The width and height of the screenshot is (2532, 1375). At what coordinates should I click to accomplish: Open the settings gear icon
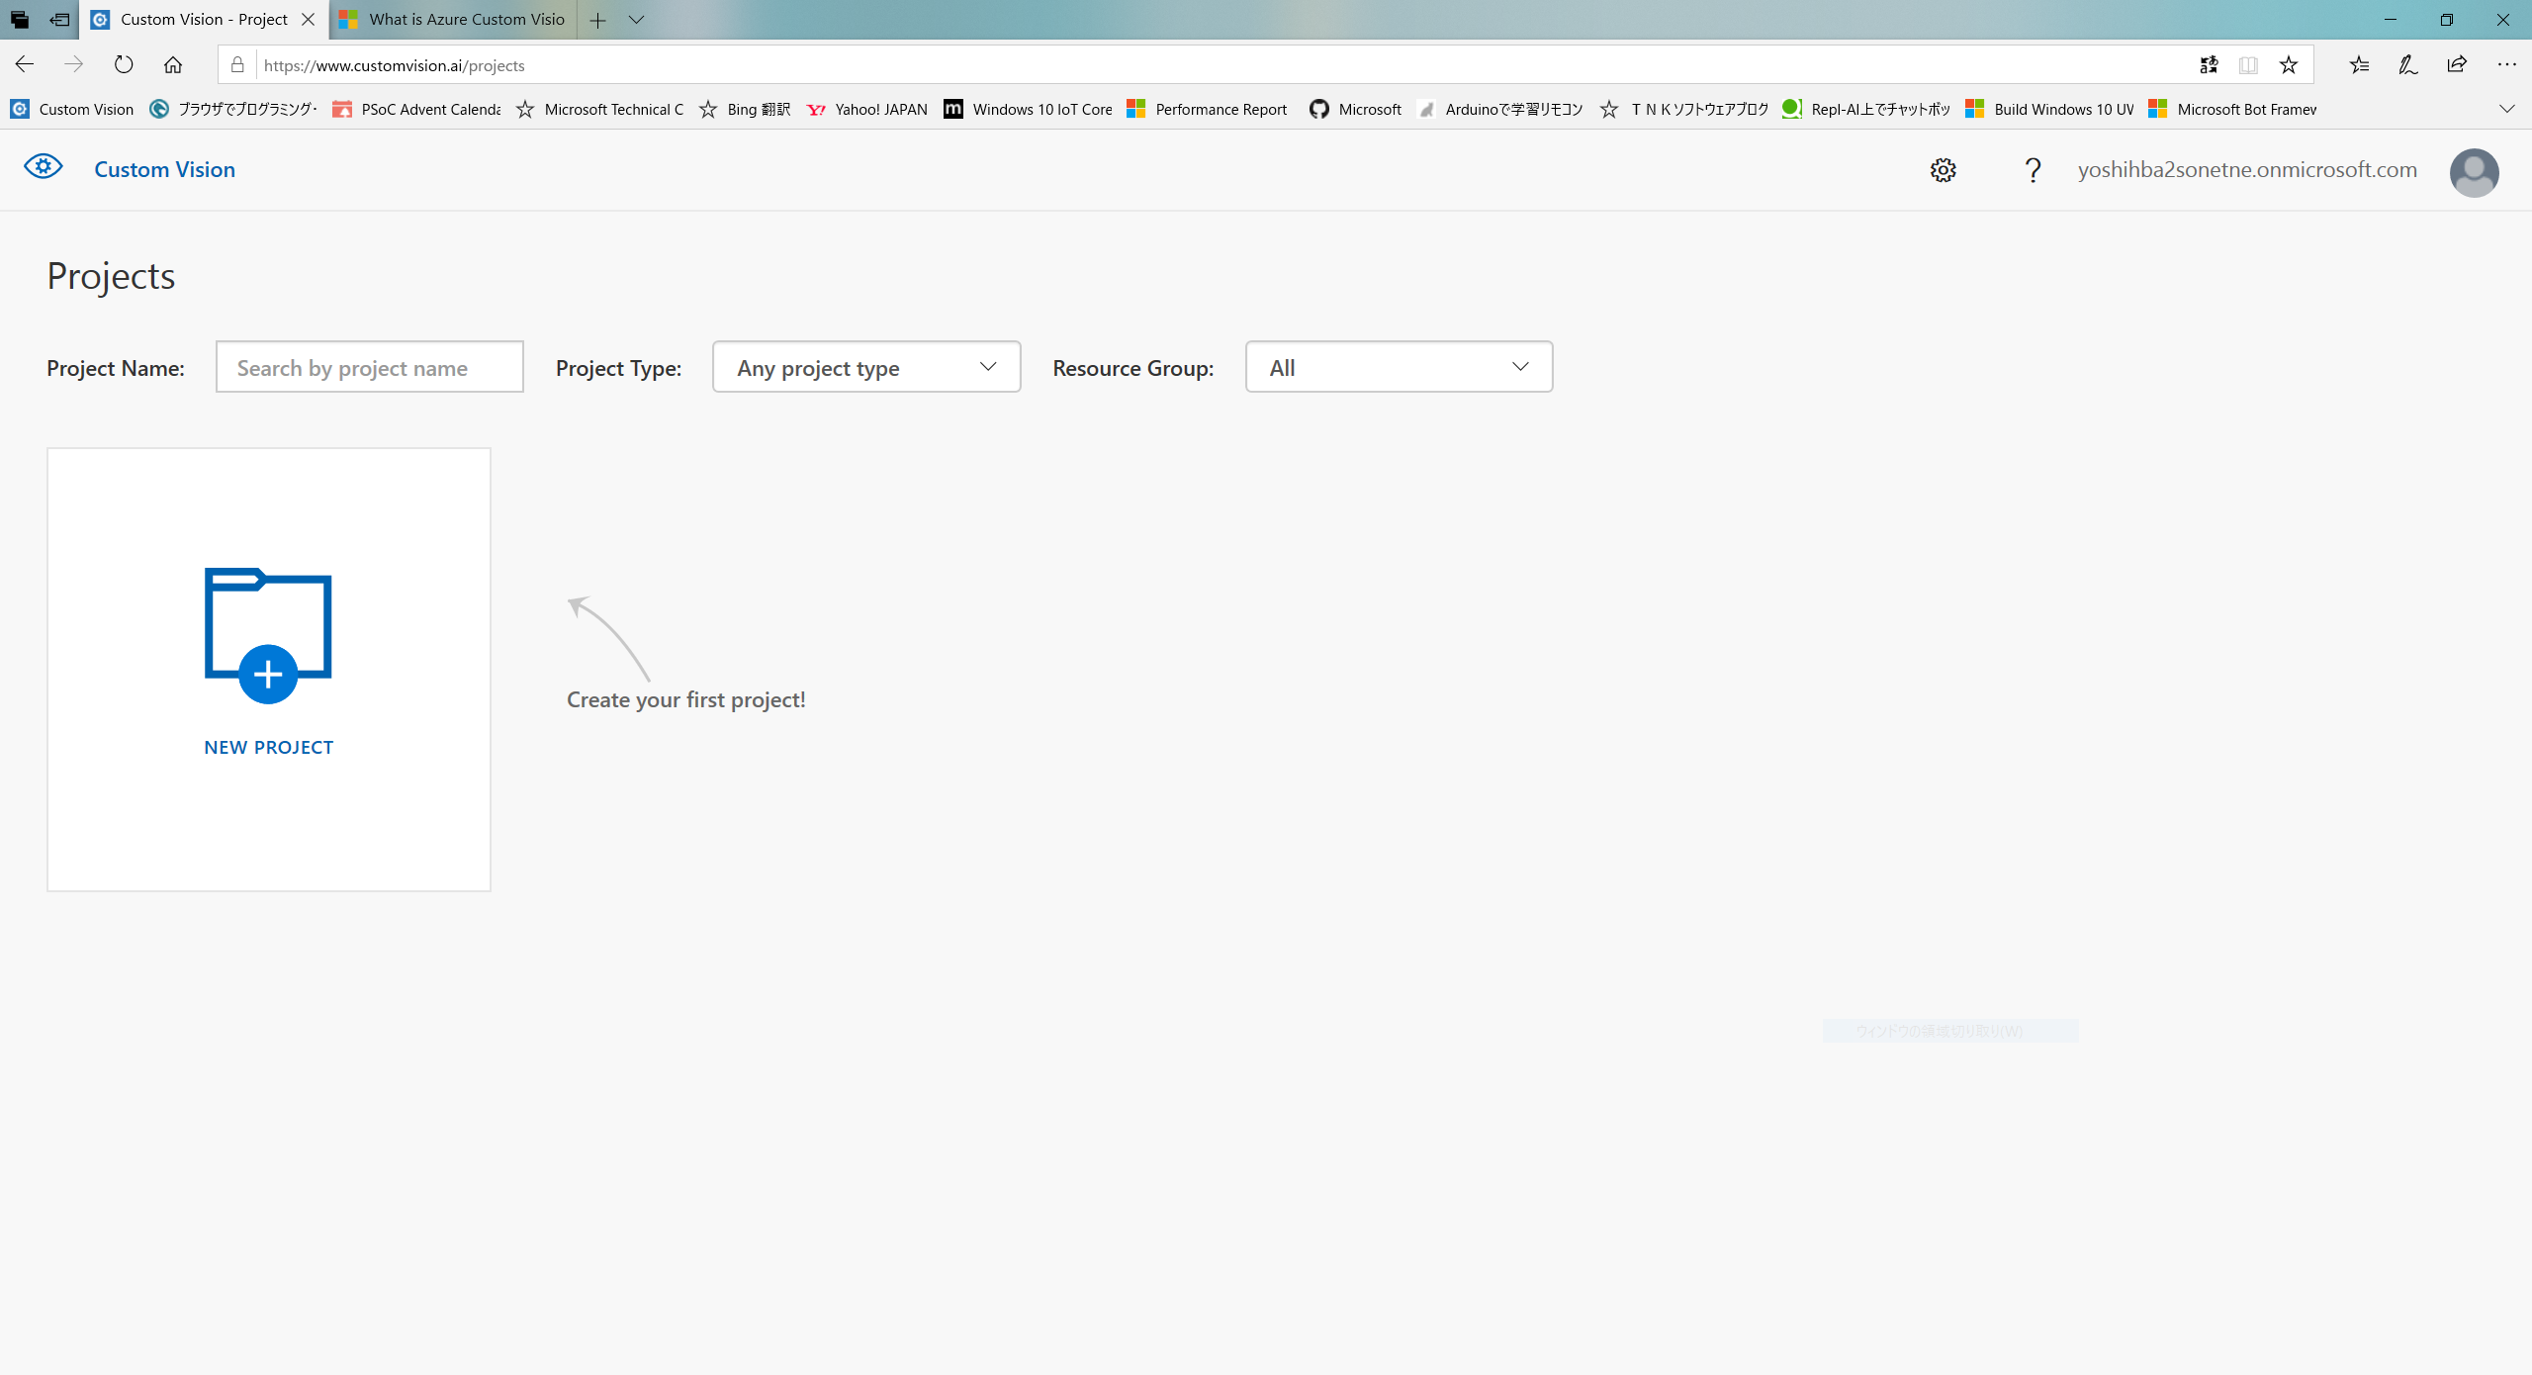[x=1943, y=170]
